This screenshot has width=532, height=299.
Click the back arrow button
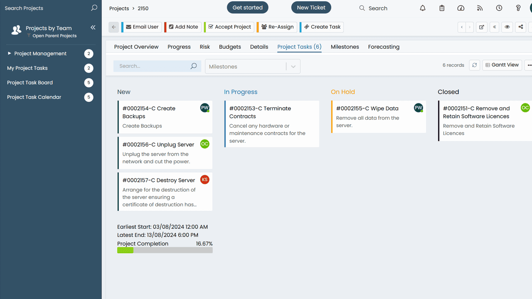(114, 27)
